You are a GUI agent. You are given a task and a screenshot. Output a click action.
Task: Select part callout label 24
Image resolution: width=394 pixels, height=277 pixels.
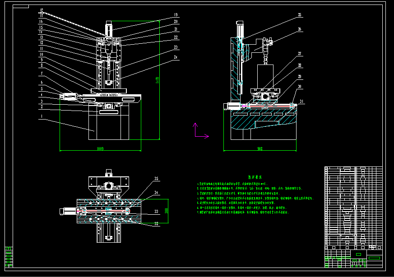(176, 57)
